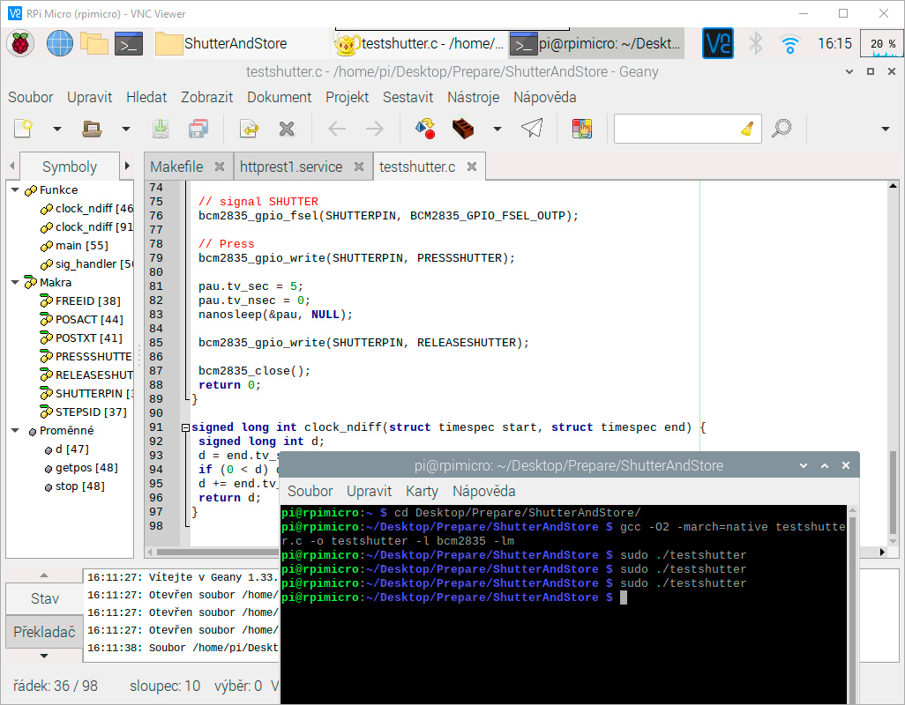
Task: Open the Karty menu in terminal
Action: pos(422,491)
